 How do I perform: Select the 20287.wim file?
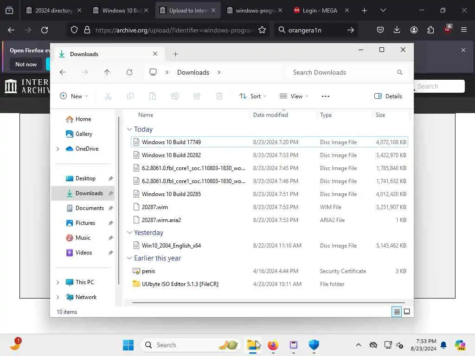pyautogui.click(x=270, y=207)
